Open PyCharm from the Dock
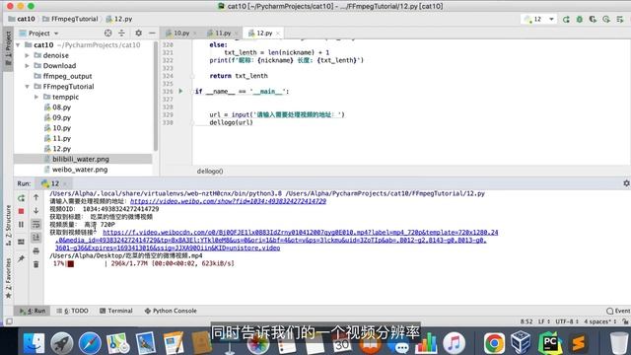This screenshot has width=631, height=355. click(550, 343)
